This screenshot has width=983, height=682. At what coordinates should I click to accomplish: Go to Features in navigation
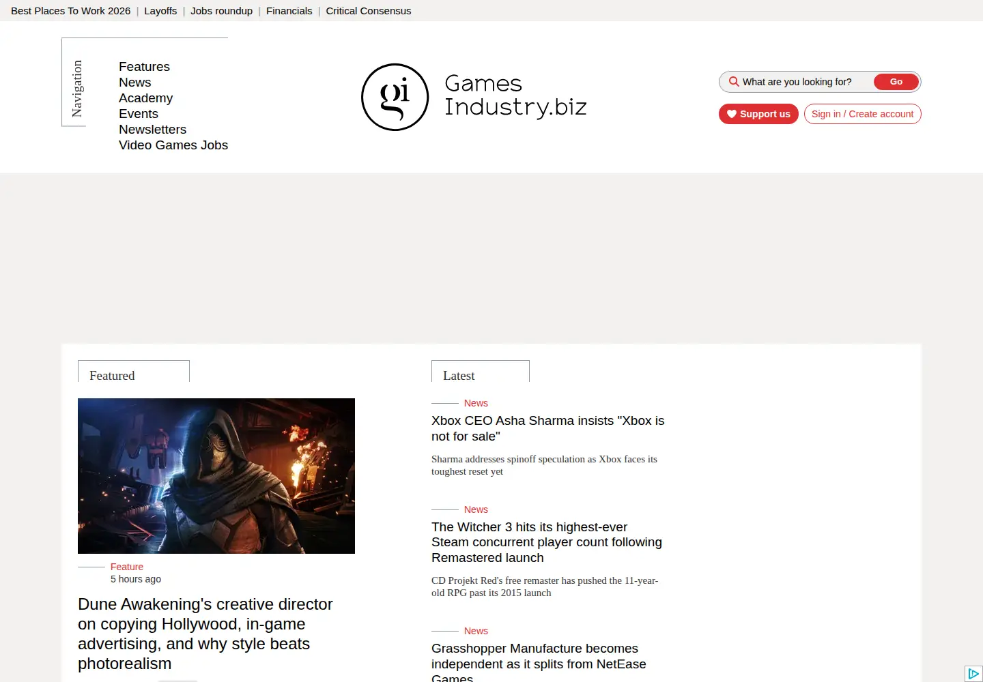pos(144,67)
